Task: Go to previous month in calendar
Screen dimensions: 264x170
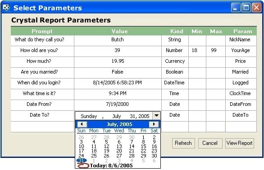Action: pos(82,124)
